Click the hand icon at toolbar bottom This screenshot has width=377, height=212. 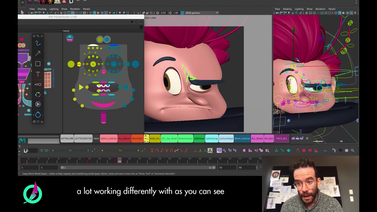[34, 122]
